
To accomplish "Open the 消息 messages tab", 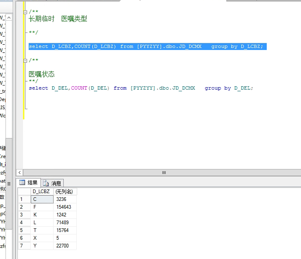I will 52,183.
